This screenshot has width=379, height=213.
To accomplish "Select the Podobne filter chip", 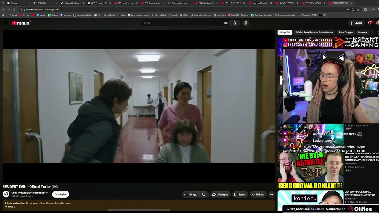I will coord(363,32).
